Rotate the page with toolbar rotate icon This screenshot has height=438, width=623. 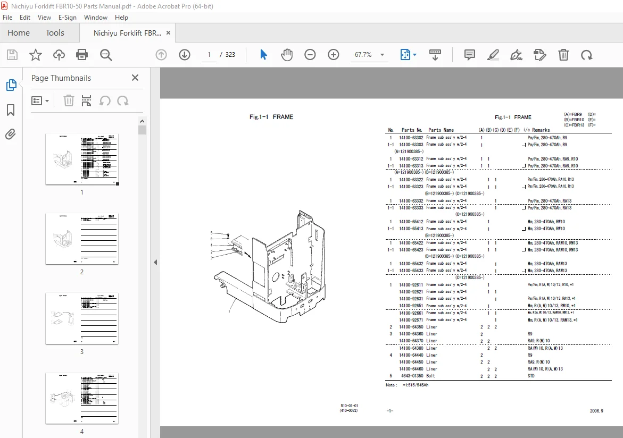click(586, 55)
